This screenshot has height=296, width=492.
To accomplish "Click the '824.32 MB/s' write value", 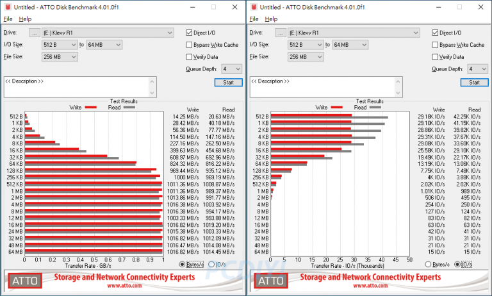I will (184, 164).
